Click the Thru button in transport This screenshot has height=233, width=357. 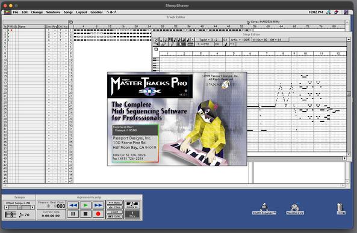point(132,214)
